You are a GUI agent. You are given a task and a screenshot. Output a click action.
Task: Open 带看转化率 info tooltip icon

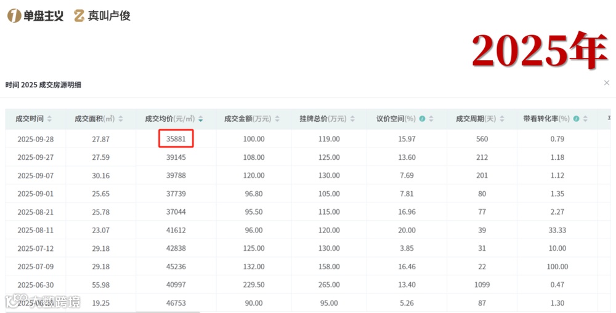click(x=577, y=119)
